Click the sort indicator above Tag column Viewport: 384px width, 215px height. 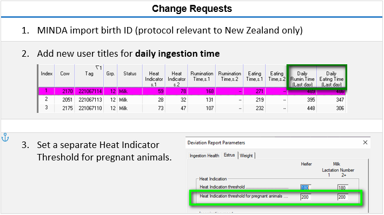98,68
